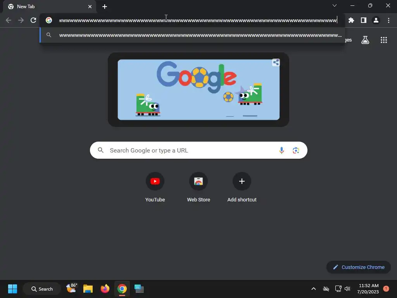This screenshot has height=298, width=397.
Task: Click the Search Google or type a URL box
Action: click(198, 150)
